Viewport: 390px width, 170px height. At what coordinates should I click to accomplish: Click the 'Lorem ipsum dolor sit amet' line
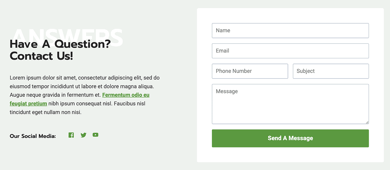(84, 78)
